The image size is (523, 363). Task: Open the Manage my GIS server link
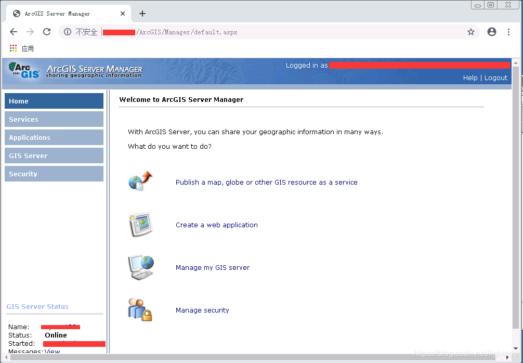(213, 268)
